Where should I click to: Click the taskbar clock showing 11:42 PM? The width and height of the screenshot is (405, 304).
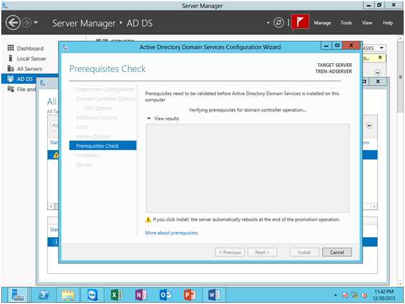(384, 295)
